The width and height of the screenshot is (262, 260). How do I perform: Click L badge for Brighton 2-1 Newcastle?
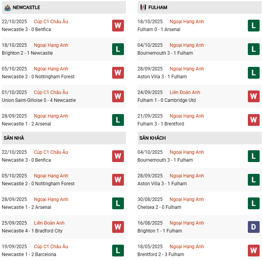pyautogui.click(x=118, y=49)
